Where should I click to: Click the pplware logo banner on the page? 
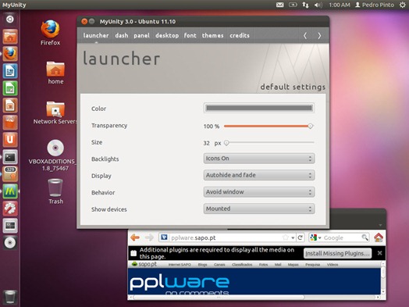(180, 284)
